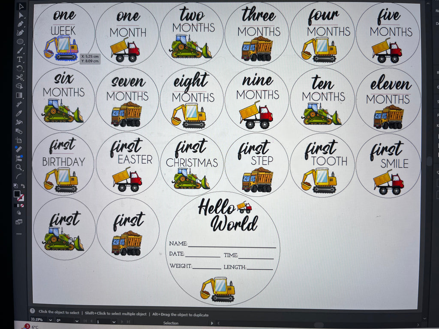Image resolution: width=439 pixels, height=329 pixels.
Task: Click the vertical scrollbar thumb
Action: coord(429,161)
